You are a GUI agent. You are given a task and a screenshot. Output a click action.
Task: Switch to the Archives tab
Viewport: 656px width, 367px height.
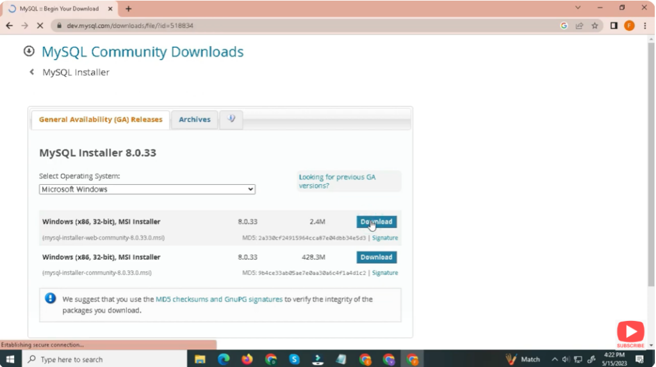tap(195, 120)
